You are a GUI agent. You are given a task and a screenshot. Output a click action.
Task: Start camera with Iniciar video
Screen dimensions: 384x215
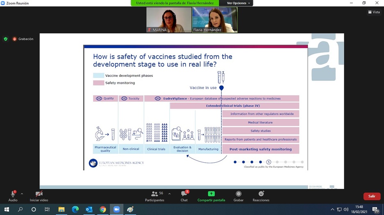click(x=39, y=195)
